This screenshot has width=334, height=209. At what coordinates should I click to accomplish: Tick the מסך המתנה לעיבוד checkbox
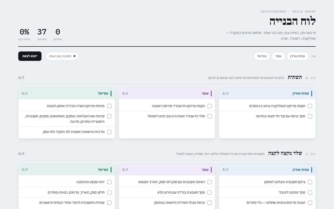tap(310, 192)
